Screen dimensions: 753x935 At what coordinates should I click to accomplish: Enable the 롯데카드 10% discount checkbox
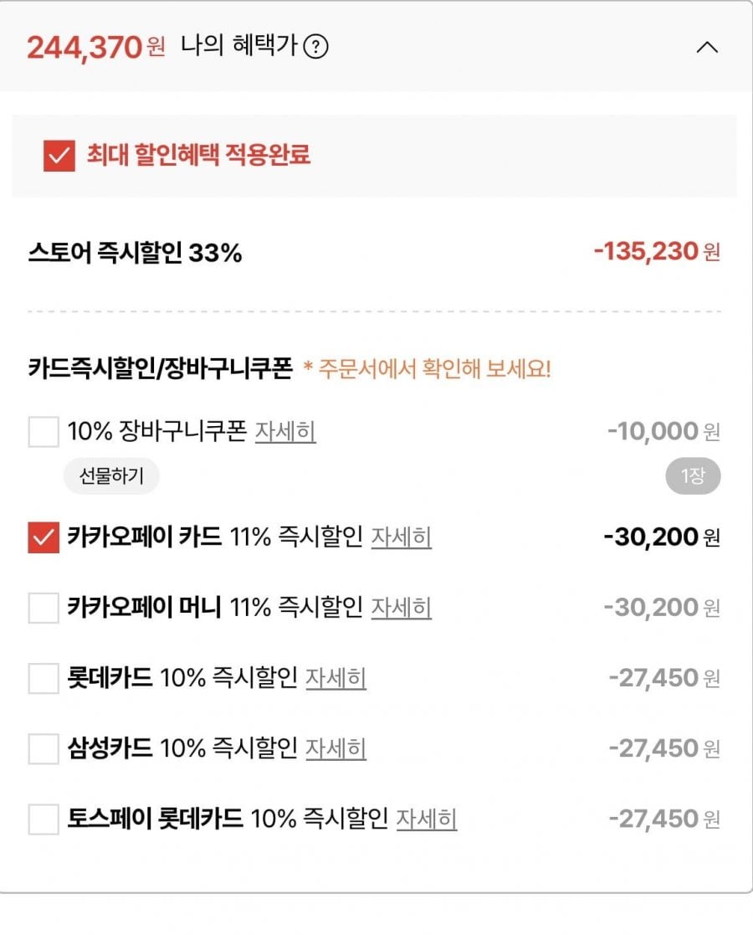[44, 678]
